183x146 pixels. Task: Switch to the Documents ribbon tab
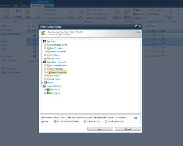(37, 5)
